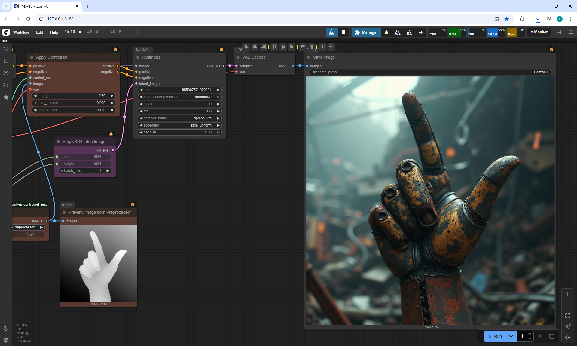Screen dimensions: 577x346
Task: Click the share arrow icon
Action: [420, 32]
